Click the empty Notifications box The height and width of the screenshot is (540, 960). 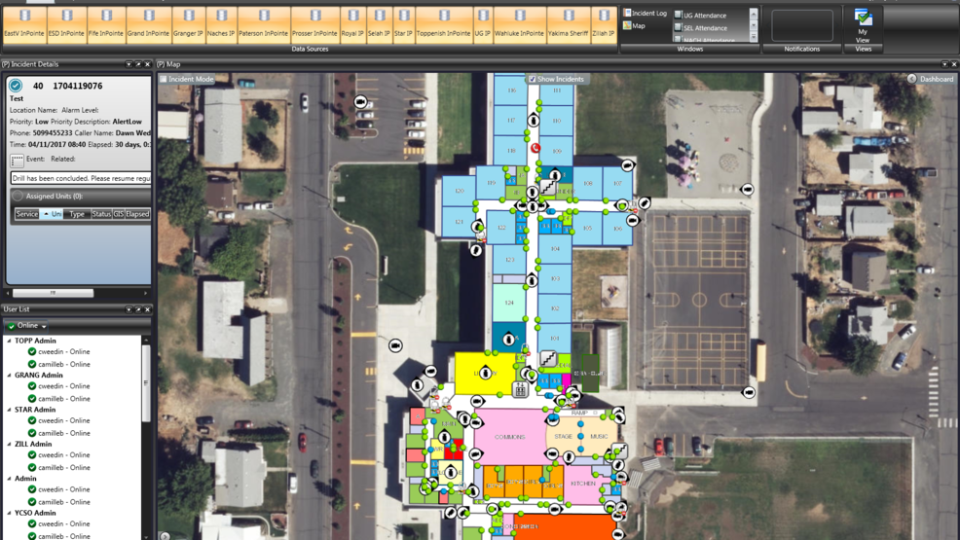click(802, 25)
